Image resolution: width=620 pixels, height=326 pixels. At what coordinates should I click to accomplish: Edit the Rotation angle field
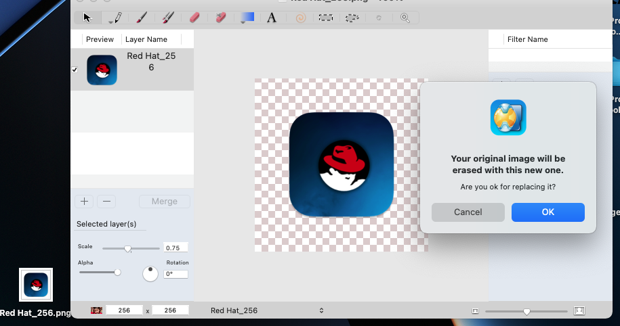click(175, 274)
